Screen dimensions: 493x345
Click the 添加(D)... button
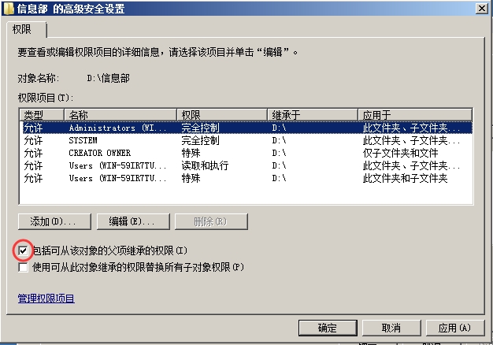[54, 221]
